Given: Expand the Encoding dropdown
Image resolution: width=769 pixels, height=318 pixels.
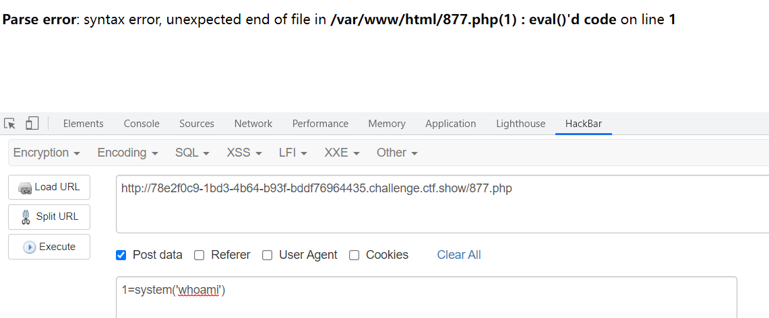Looking at the screenshot, I should click(127, 153).
